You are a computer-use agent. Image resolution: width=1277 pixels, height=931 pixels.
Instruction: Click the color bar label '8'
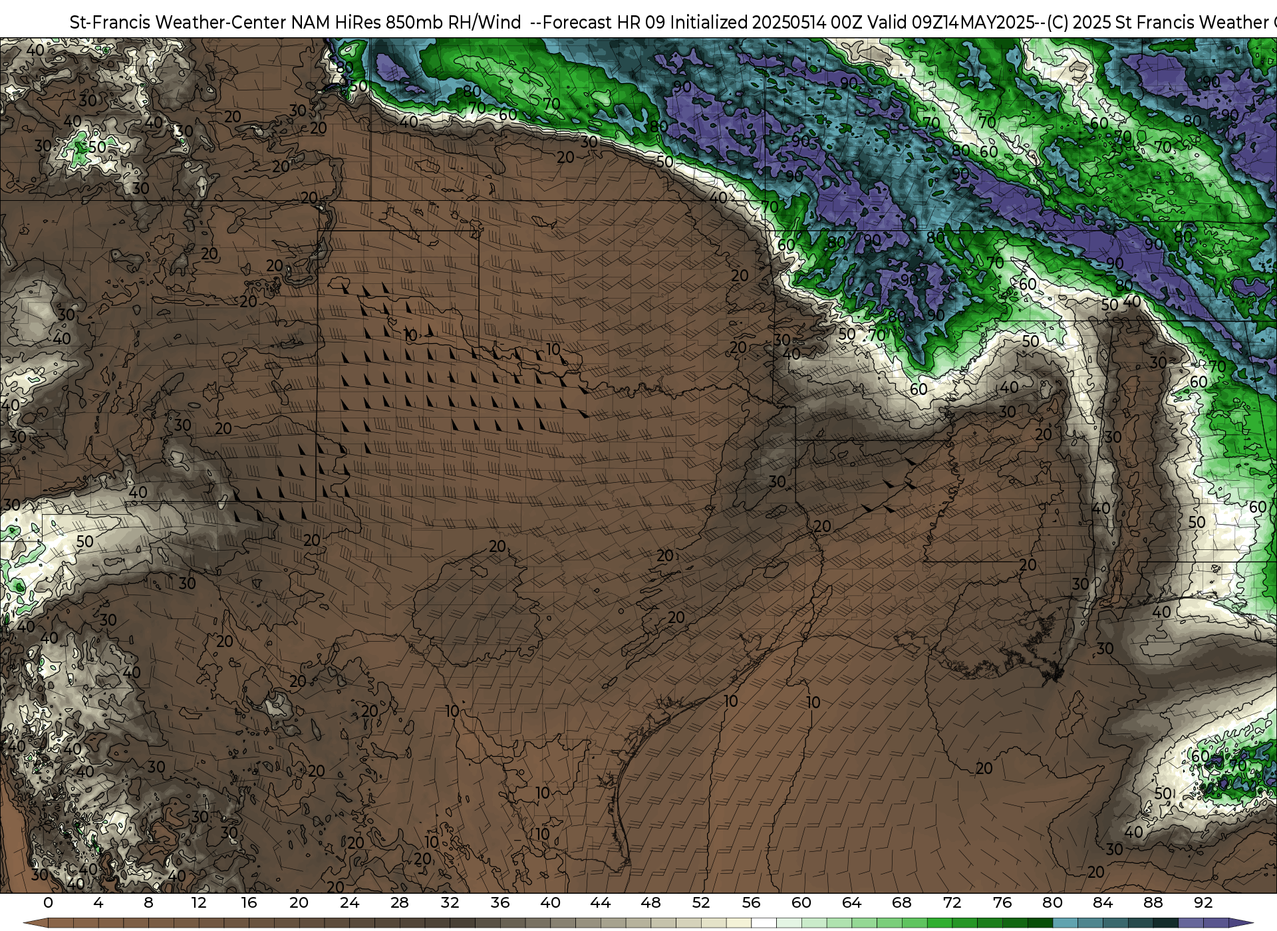pyautogui.click(x=148, y=902)
